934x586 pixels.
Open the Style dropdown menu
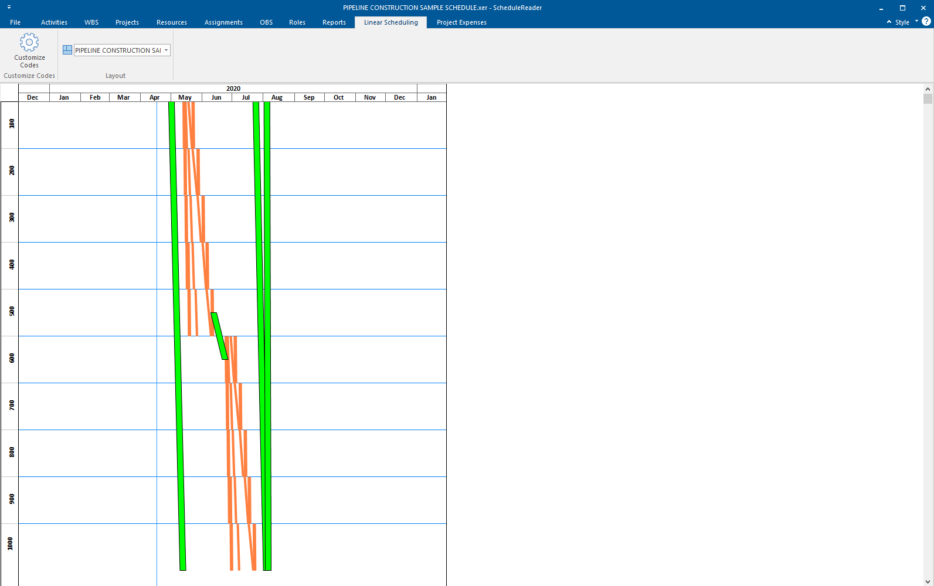tap(906, 22)
